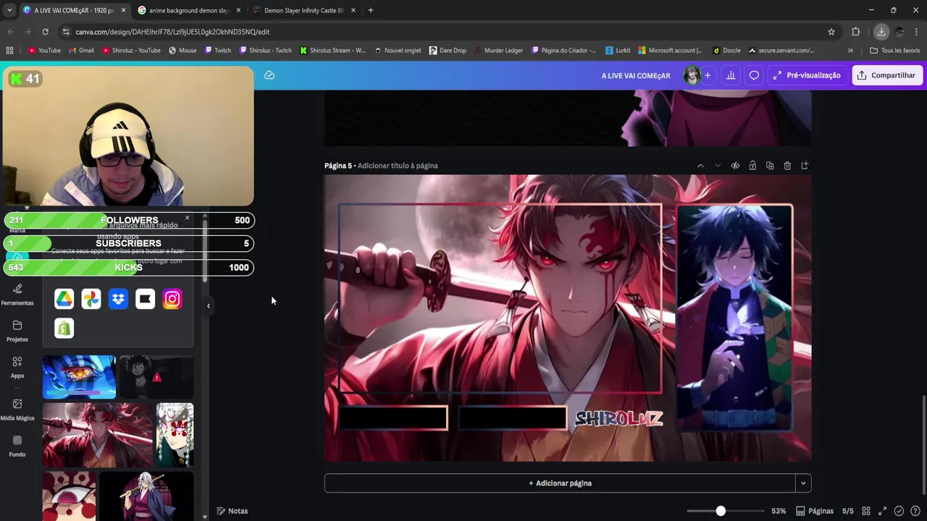Open the Tous les favoris folder
The image size is (927, 521).
(x=894, y=51)
